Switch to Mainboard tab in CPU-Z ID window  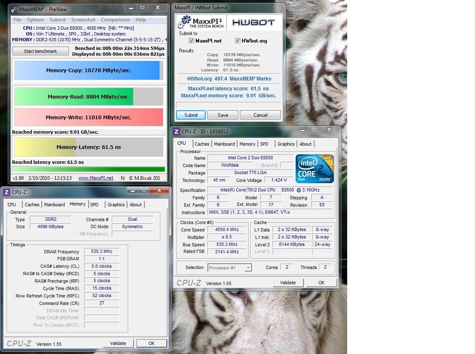click(224, 144)
